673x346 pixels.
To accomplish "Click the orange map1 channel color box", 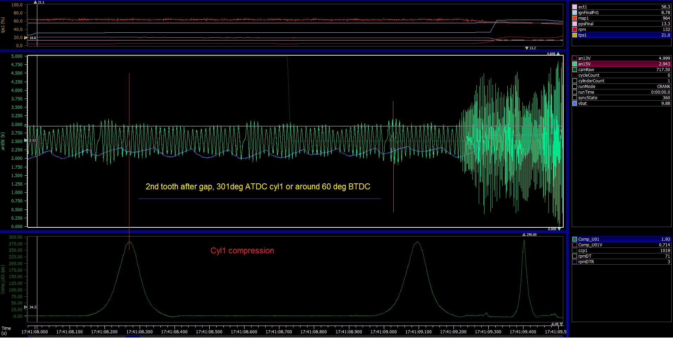I will coord(574,18).
